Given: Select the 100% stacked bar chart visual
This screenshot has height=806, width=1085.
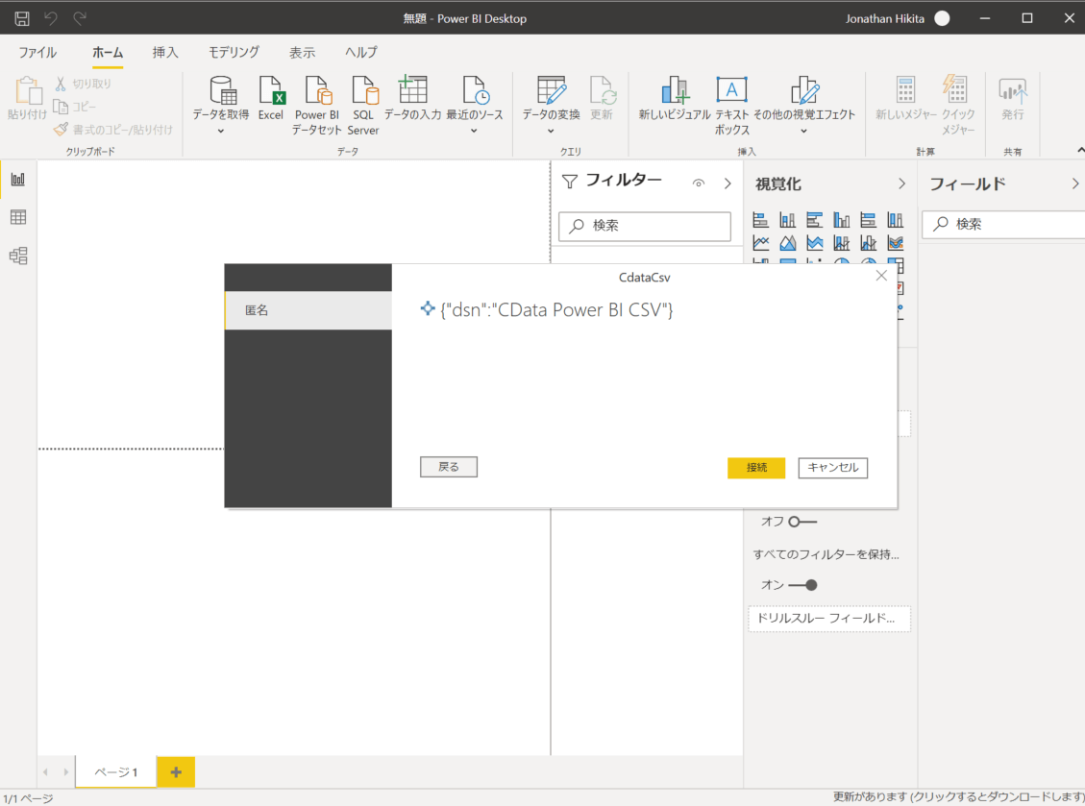Looking at the screenshot, I should pos(869,220).
